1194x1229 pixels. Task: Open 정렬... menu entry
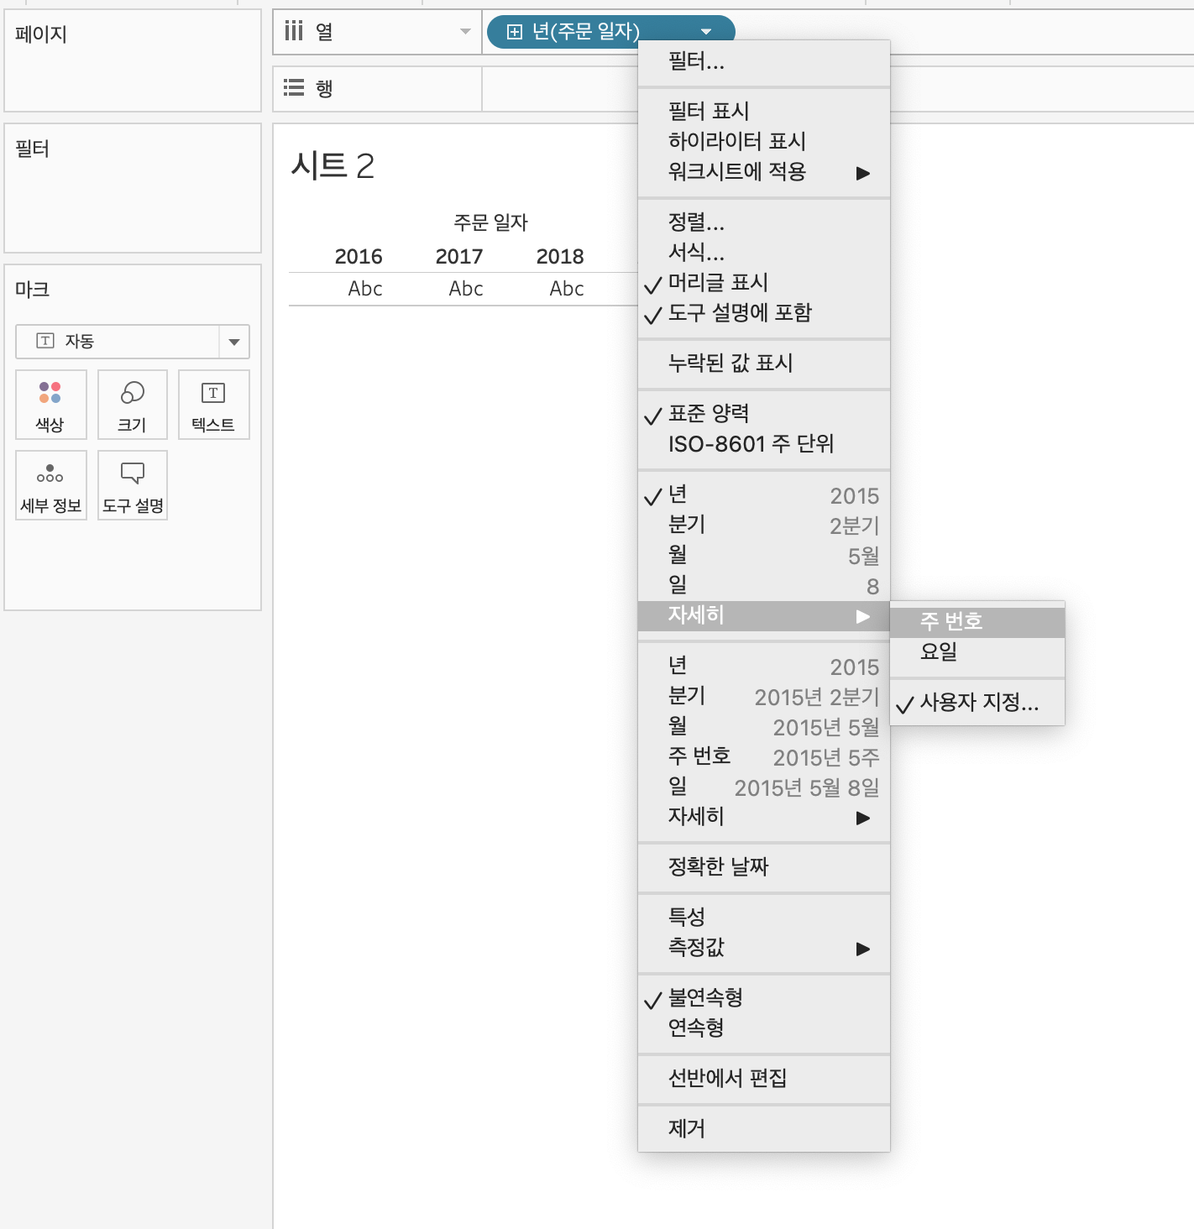764,222
